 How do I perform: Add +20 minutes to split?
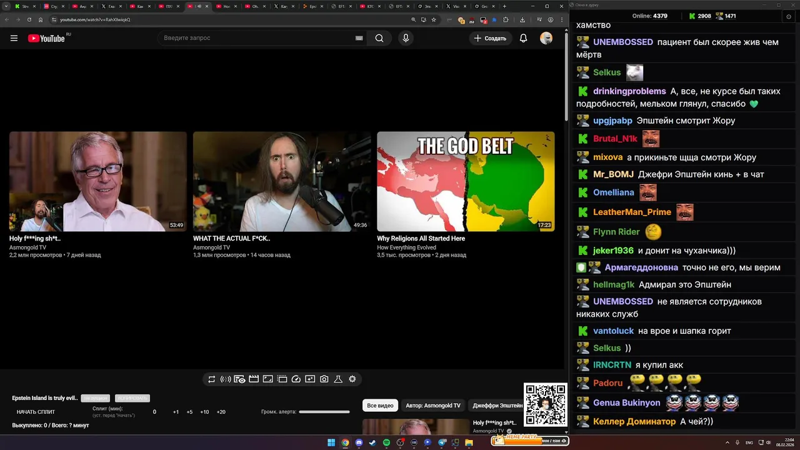click(x=221, y=412)
